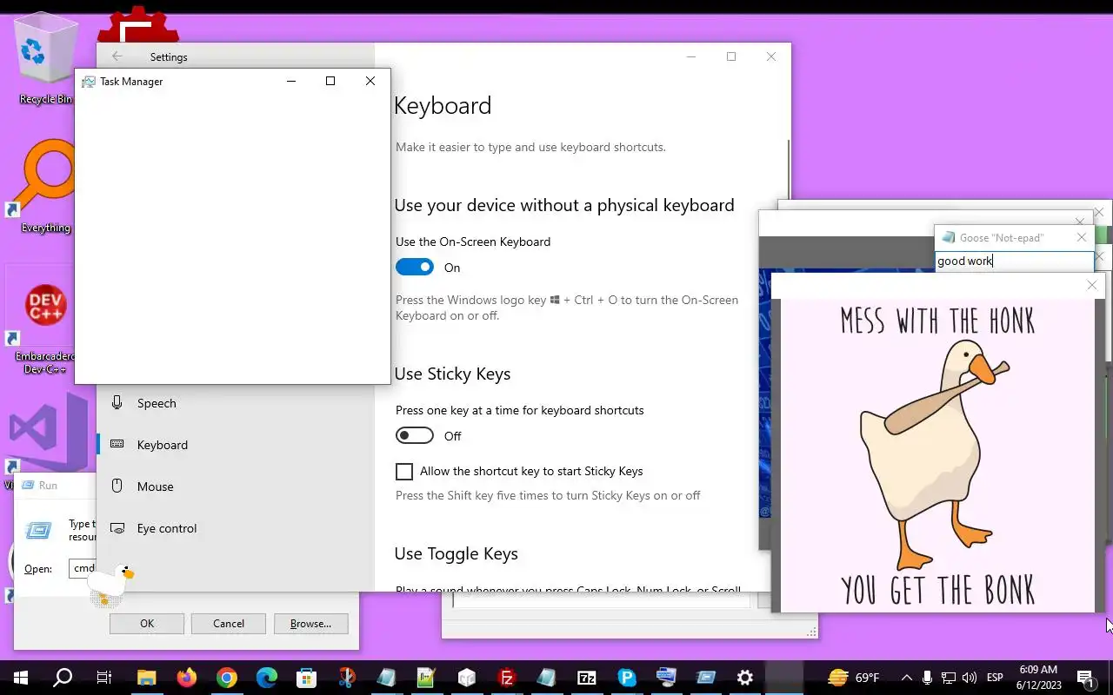Viewport: 1113px width, 695px height.
Task: Open the blue P app on taskbar
Action: (626, 678)
